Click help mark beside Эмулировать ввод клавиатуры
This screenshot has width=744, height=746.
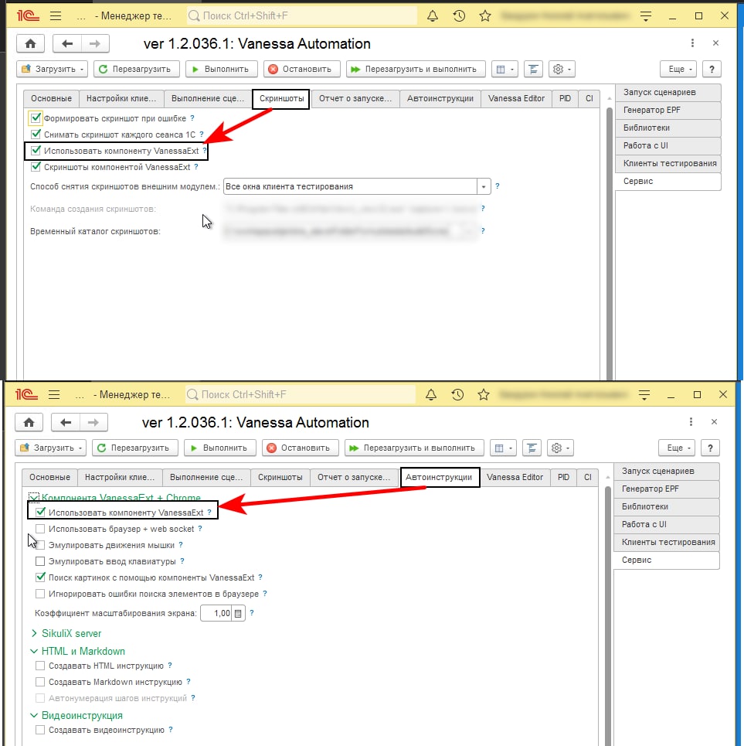[x=182, y=561]
